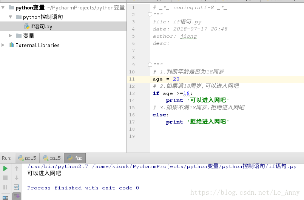Screen dimensions: 304x200
Task: Click comment '1.判断年龄是否为18周岁'
Action: [188, 72]
